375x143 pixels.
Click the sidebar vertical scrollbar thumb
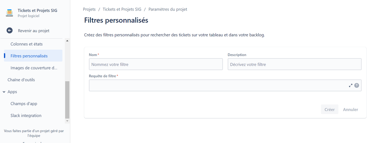pos(67,100)
